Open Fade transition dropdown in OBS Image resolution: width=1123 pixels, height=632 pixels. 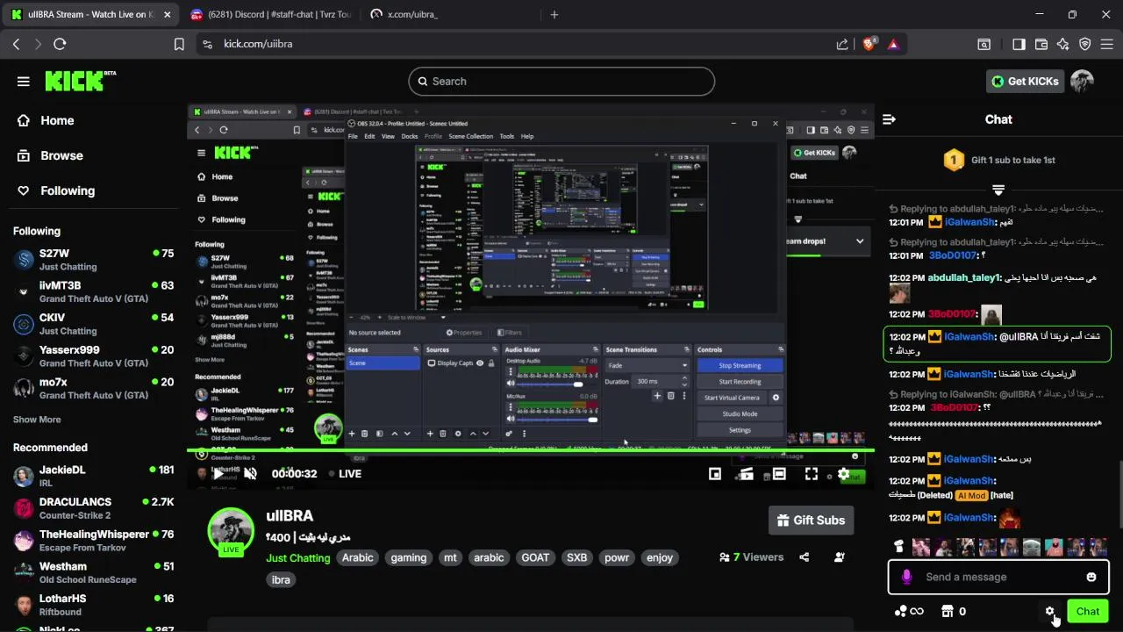(647, 365)
